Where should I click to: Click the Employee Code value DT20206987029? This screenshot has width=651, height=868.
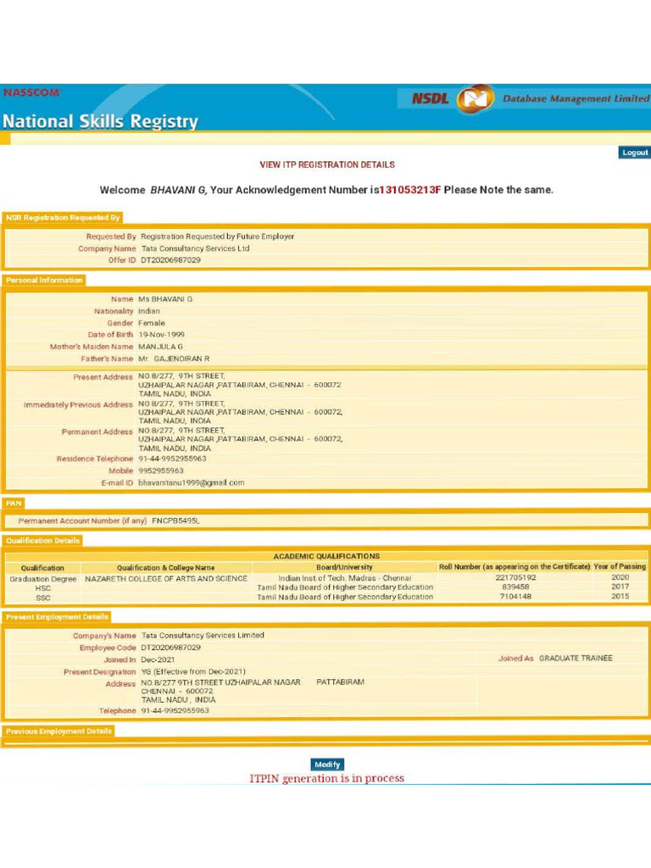[170, 647]
